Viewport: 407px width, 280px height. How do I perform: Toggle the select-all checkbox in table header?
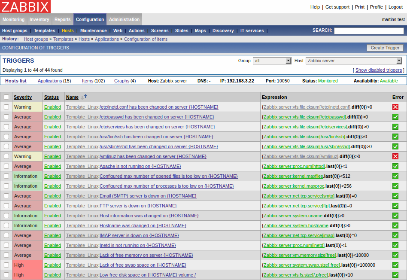tap(6, 97)
